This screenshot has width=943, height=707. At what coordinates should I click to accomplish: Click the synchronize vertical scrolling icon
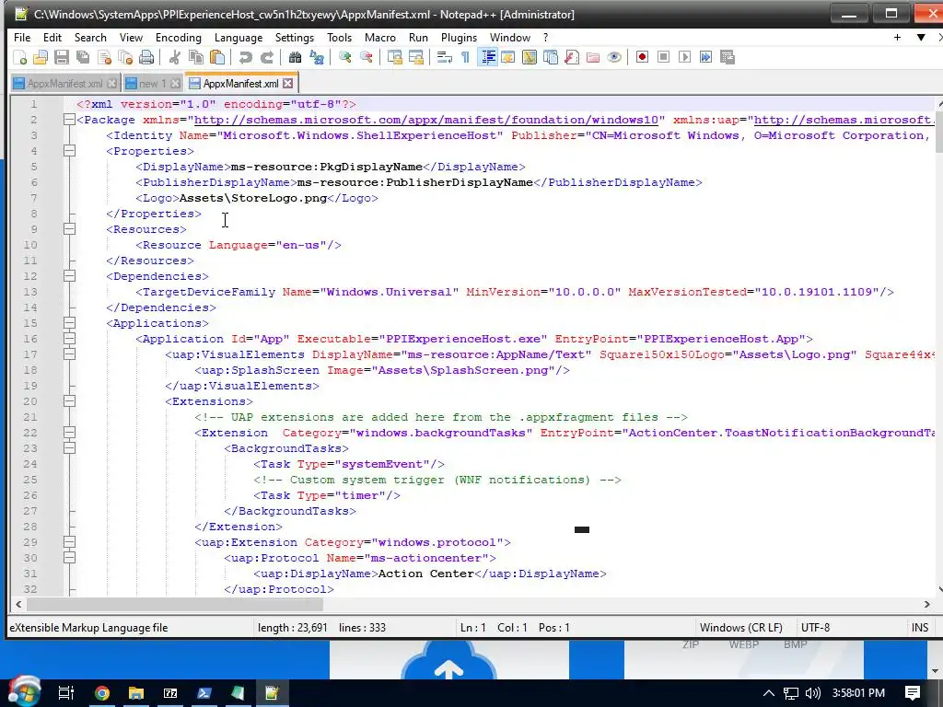[x=394, y=57]
